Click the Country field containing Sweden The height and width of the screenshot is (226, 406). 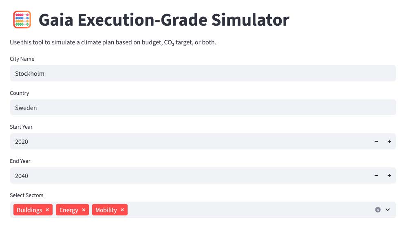pos(203,108)
